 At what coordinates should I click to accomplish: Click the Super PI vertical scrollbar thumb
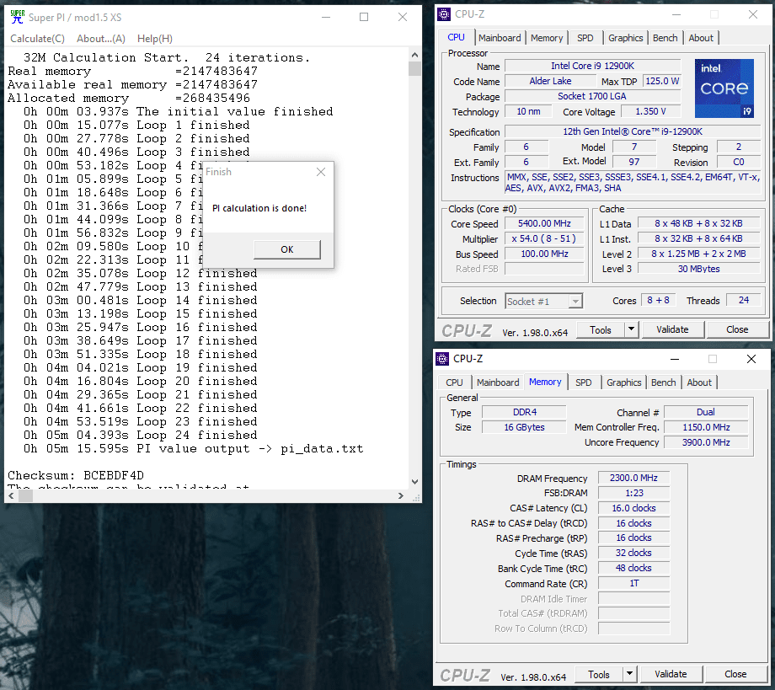[x=414, y=69]
